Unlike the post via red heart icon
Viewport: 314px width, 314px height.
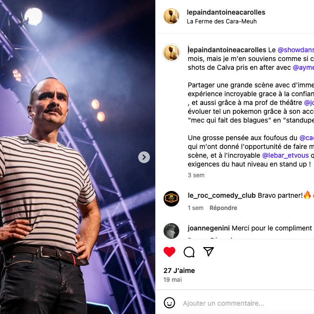[x=169, y=251]
